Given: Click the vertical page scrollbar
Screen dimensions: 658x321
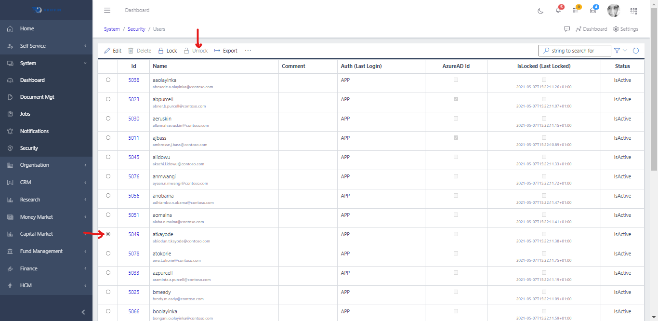Looking at the screenshot, I should point(654,96).
